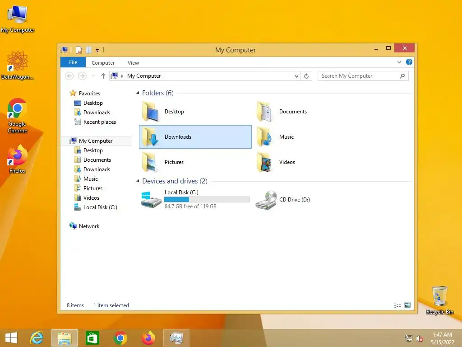This screenshot has width=462, height=347.
Task: Open My Computer desktop shortcut
Action: (18, 19)
